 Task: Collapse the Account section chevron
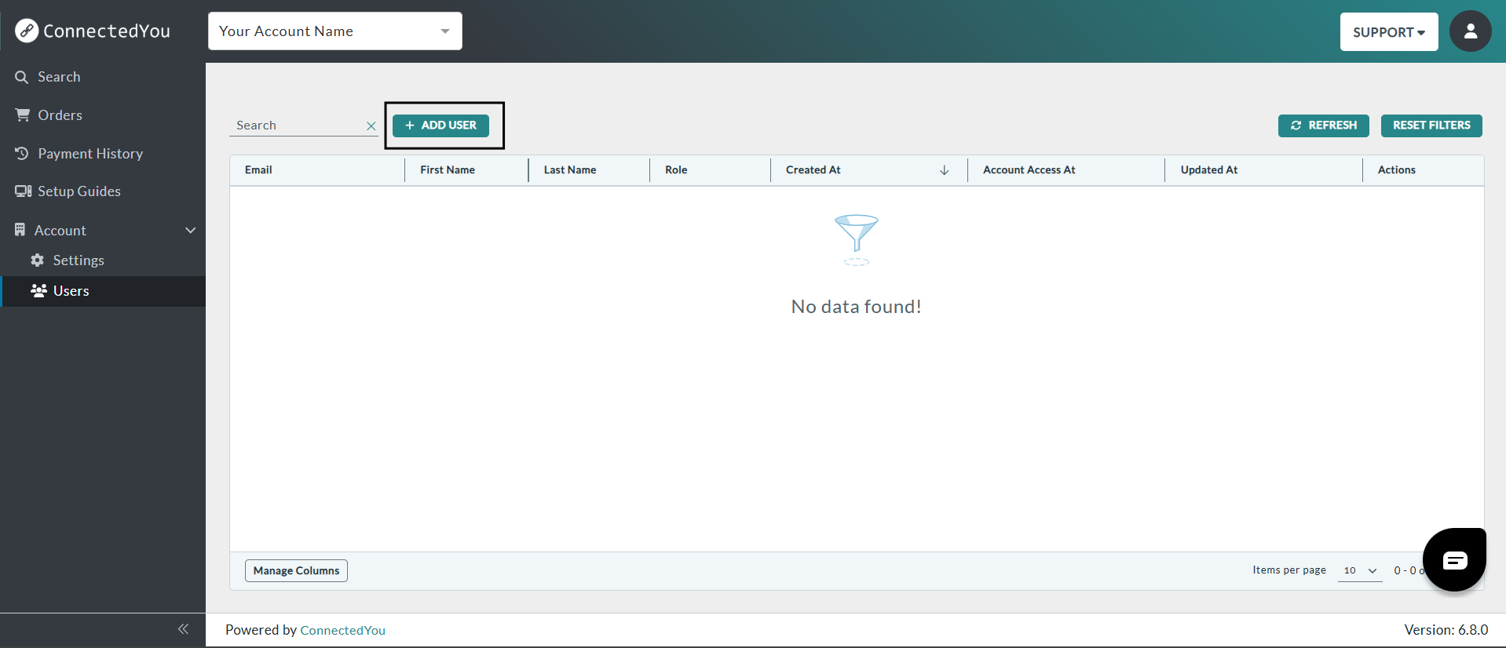tap(190, 231)
